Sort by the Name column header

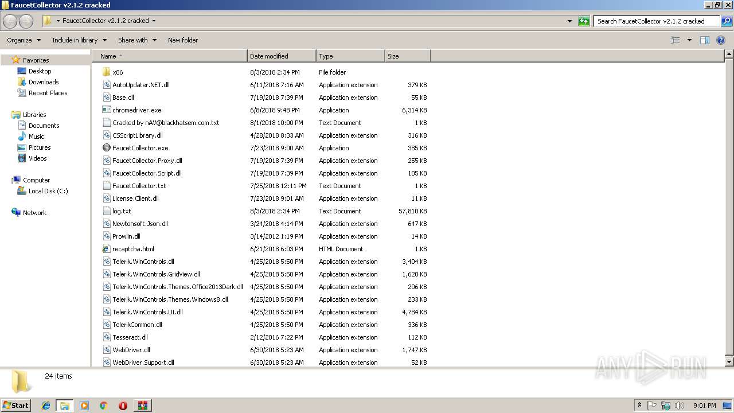pyautogui.click(x=170, y=56)
